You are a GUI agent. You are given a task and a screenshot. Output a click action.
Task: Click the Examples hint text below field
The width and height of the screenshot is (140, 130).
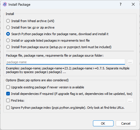coord(68,70)
